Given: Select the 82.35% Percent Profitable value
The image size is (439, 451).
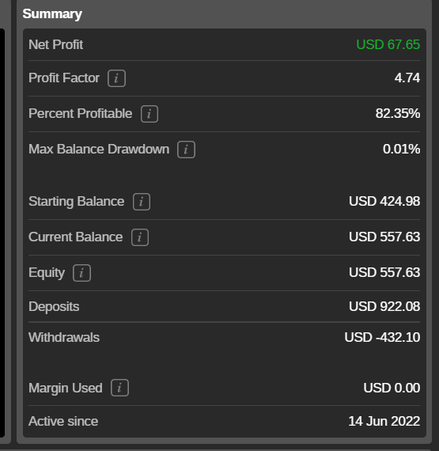Looking at the screenshot, I should coord(398,113).
